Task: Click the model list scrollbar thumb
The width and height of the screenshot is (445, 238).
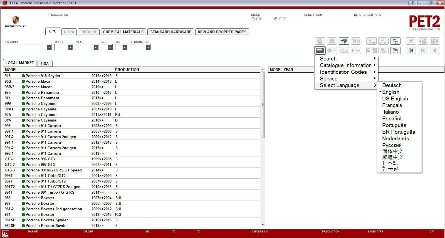Action: (x=263, y=105)
